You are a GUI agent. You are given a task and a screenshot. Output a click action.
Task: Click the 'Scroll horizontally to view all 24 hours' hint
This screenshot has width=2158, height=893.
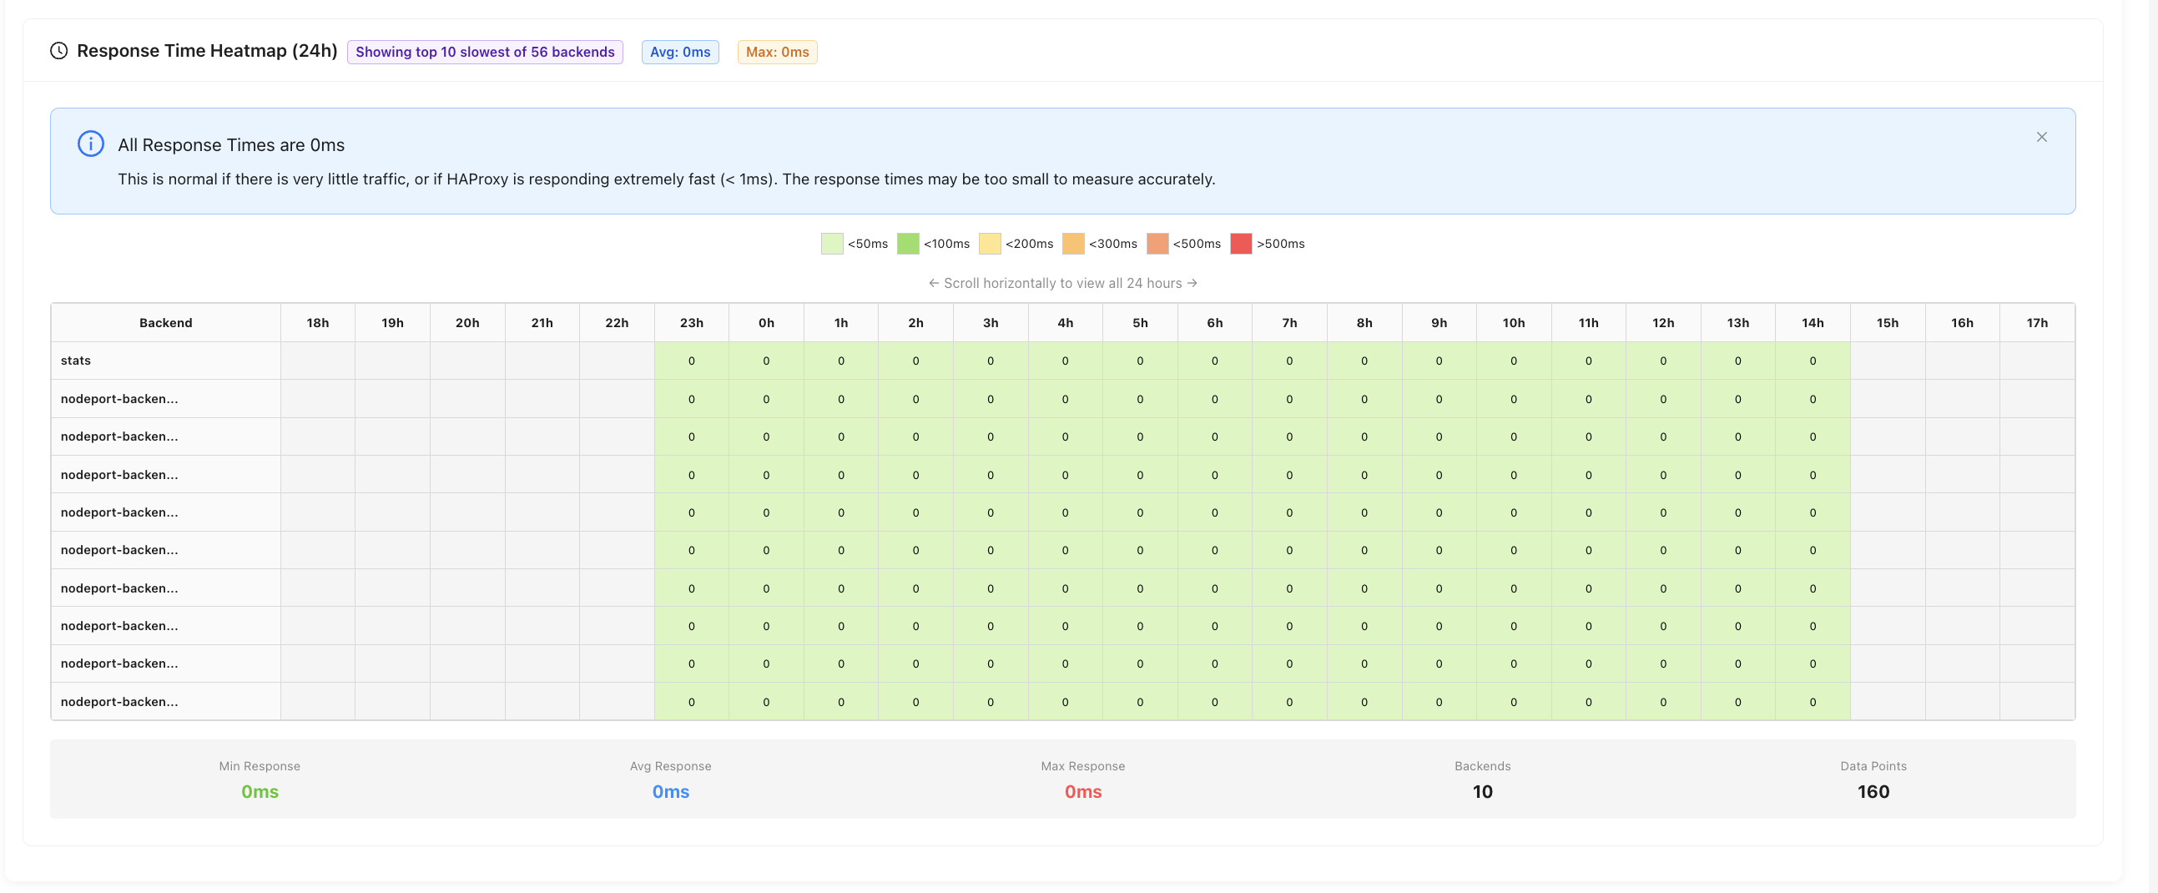[x=1062, y=283]
